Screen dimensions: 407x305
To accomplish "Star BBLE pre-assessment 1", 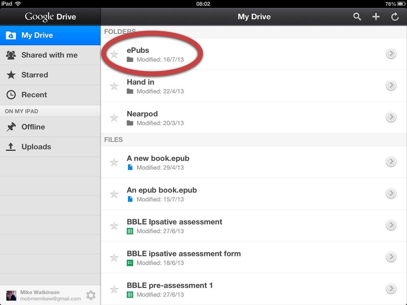I will click(114, 289).
